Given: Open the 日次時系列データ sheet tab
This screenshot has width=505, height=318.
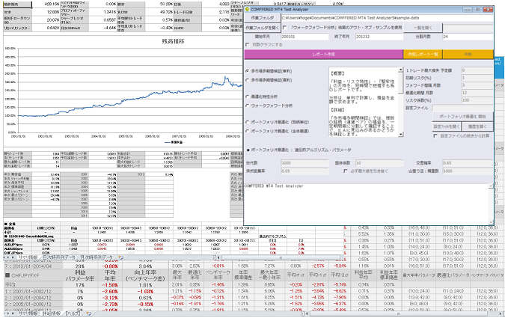Looking at the screenshot, I should (x=59, y=257).
